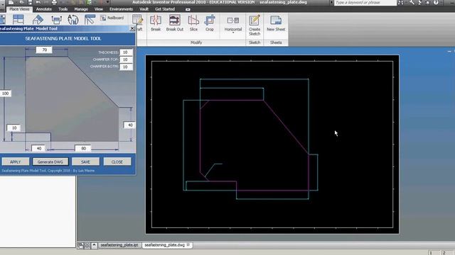Open the Place Views ribbon tab
Viewport: 455px width, 255px height.
click(x=19, y=9)
